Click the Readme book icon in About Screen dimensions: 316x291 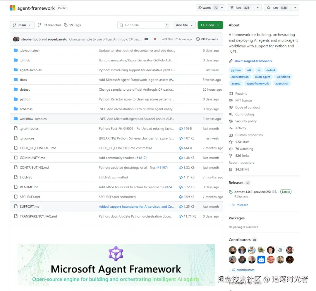pyautogui.click(x=231, y=94)
